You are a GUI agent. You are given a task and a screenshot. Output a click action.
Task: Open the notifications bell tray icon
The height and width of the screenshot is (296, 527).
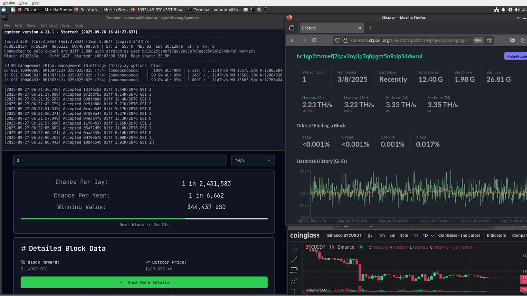coord(503,9)
